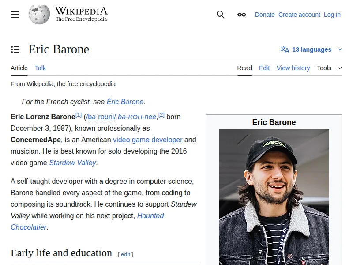
Task: Open the View history tab
Action: (x=293, y=68)
